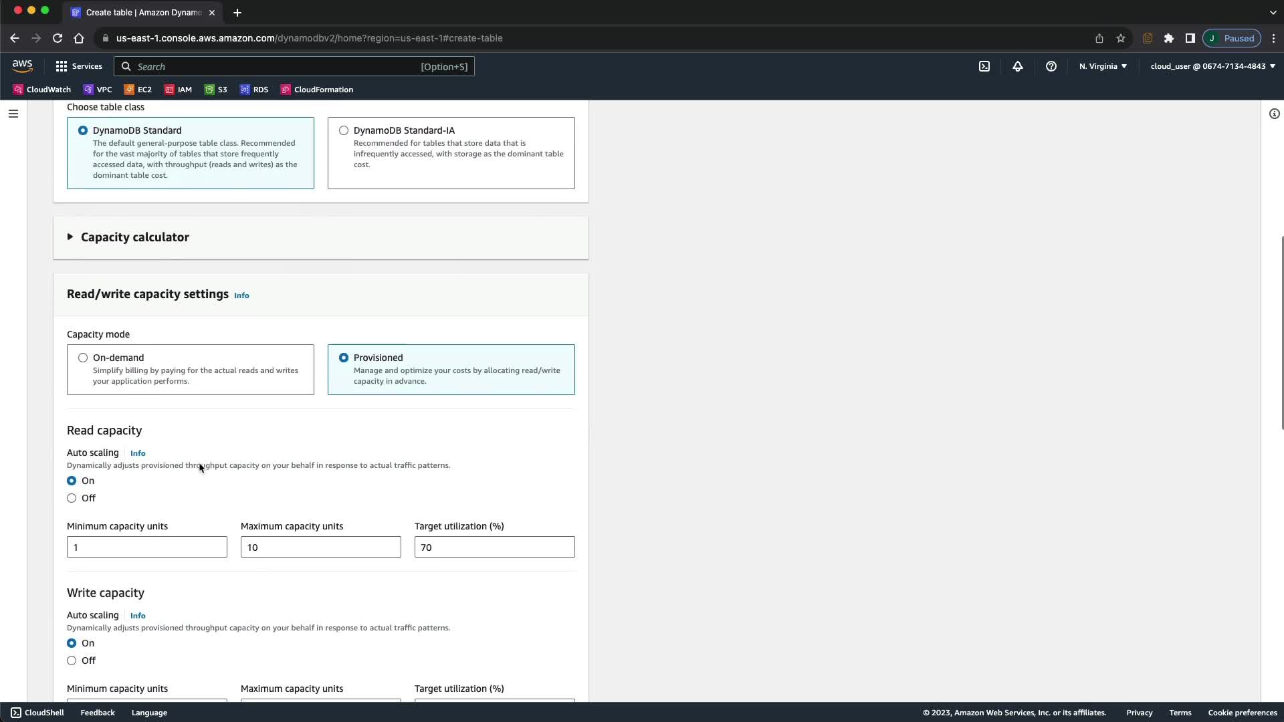Click the Info link beside Read/write capacity settings
Viewport: 1284px width, 722px height.
[241, 295]
